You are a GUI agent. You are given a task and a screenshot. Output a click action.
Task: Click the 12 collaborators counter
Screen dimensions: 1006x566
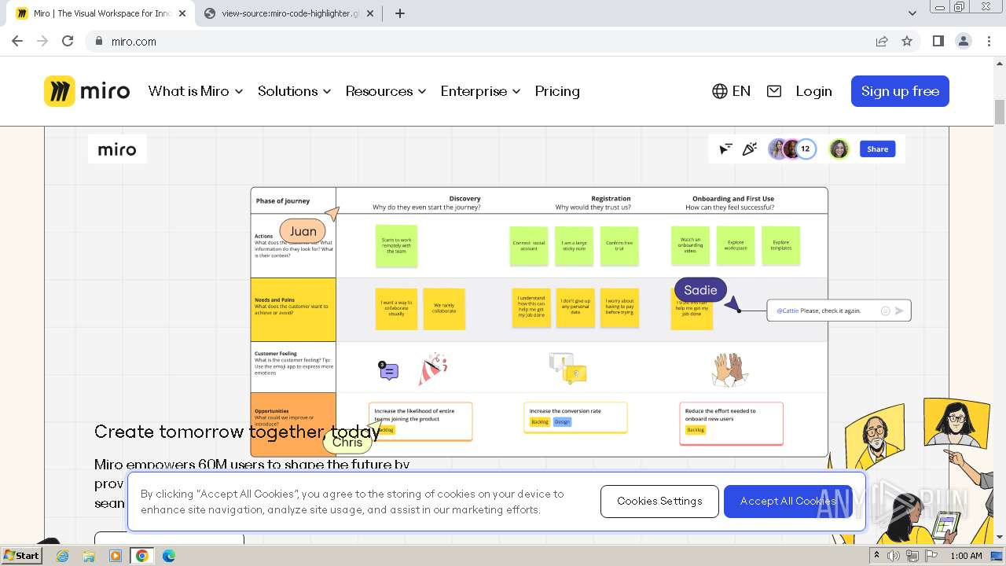[x=806, y=149]
